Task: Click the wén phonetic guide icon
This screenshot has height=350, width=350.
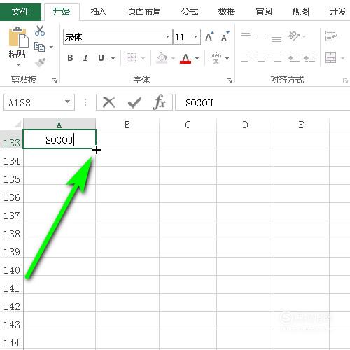Action: point(216,58)
